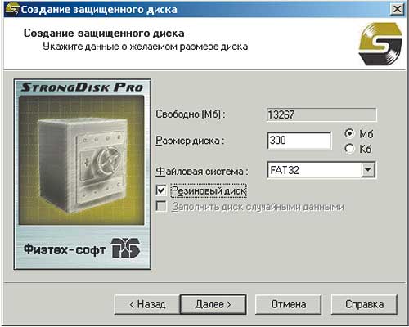Click the Размер диска input field
Image resolution: width=409 pixels, height=327 pixels.
coord(299,141)
